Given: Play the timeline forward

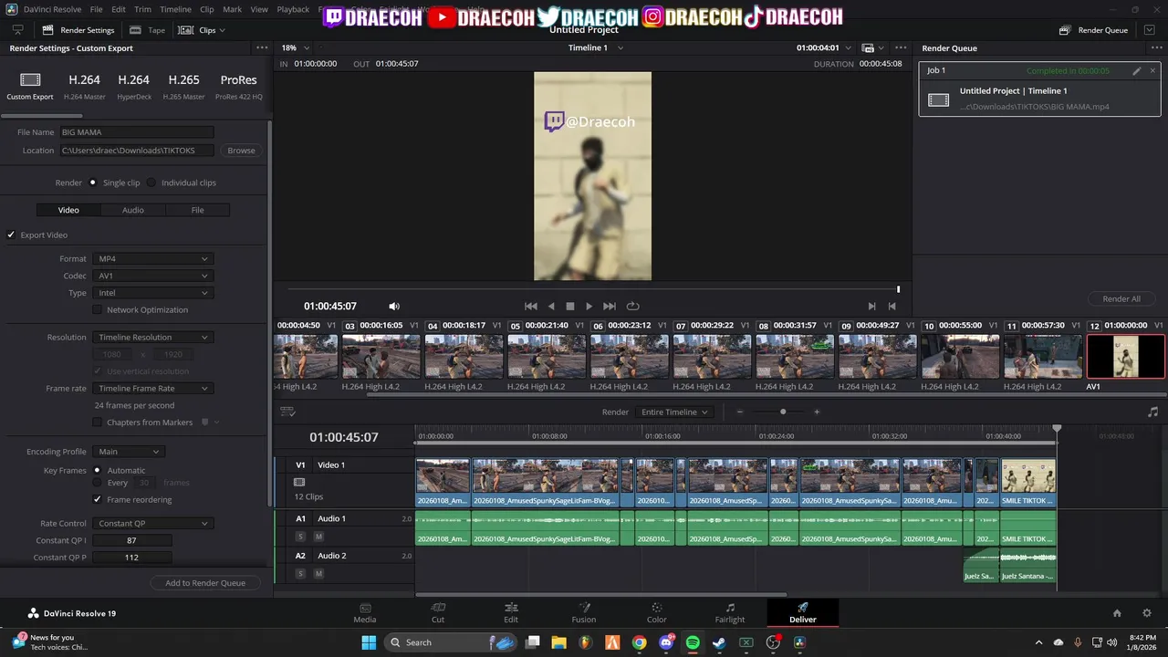Looking at the screenshot, I should [589, 307].
